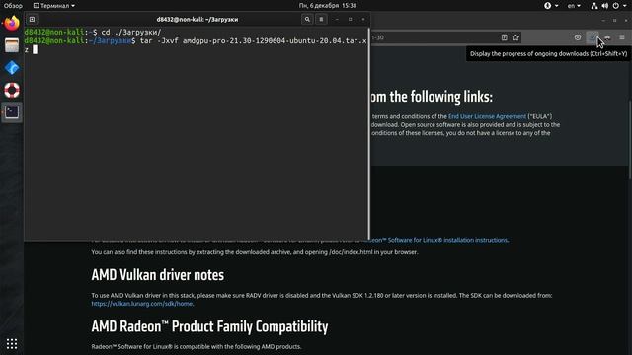Click 'the following links:' heading text
Screen dimensions: 632x355
(441, 97)
